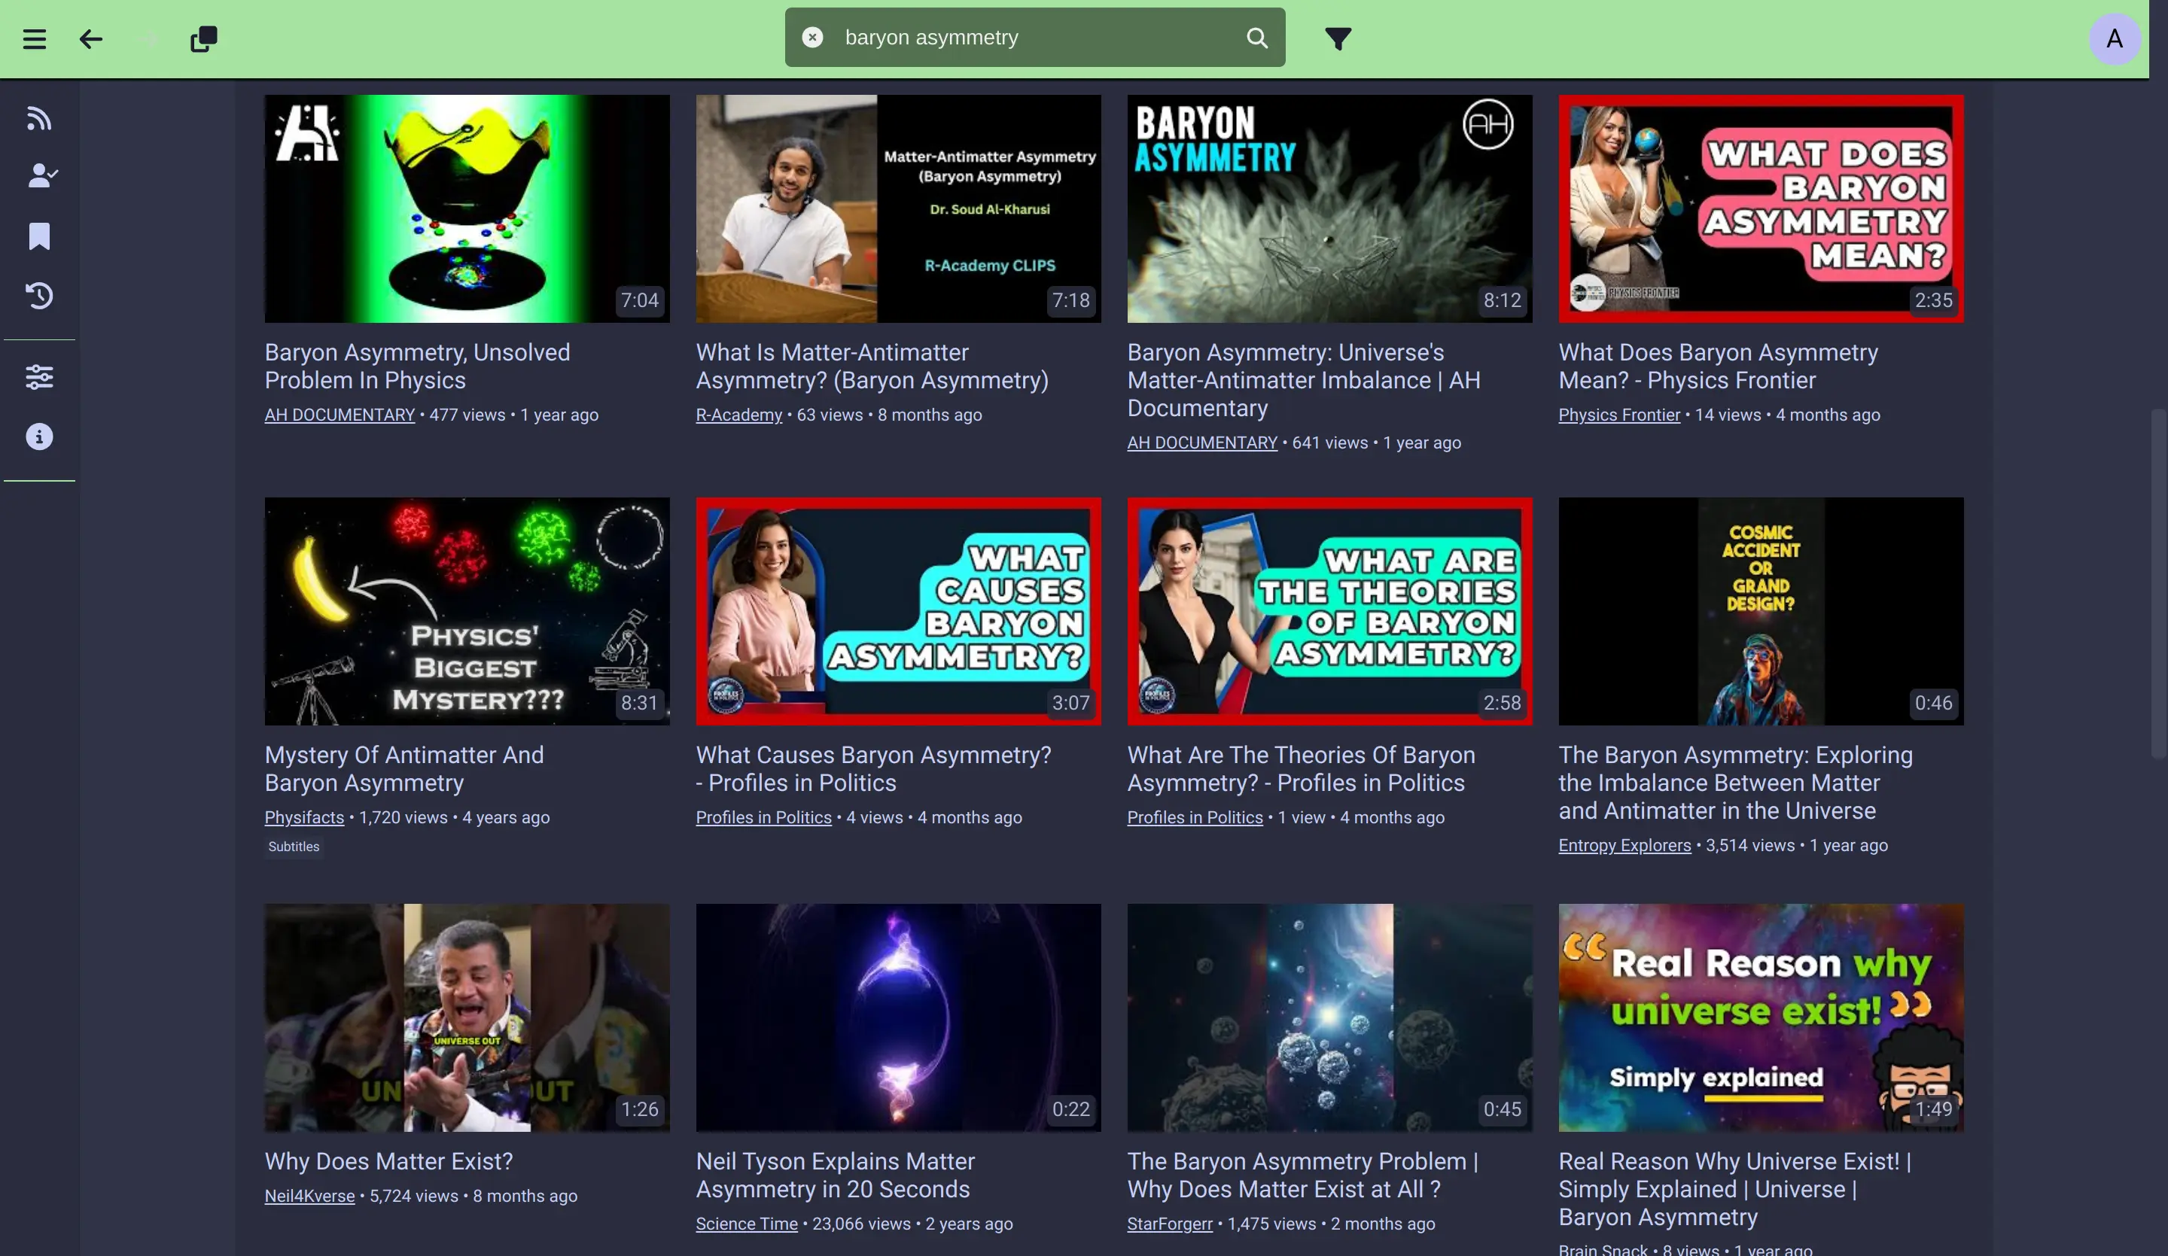Image resolution: width=2168 pixels, height=1256 pixels.
Task: Open the search filters funnel icon
Action: point(1338,38)
